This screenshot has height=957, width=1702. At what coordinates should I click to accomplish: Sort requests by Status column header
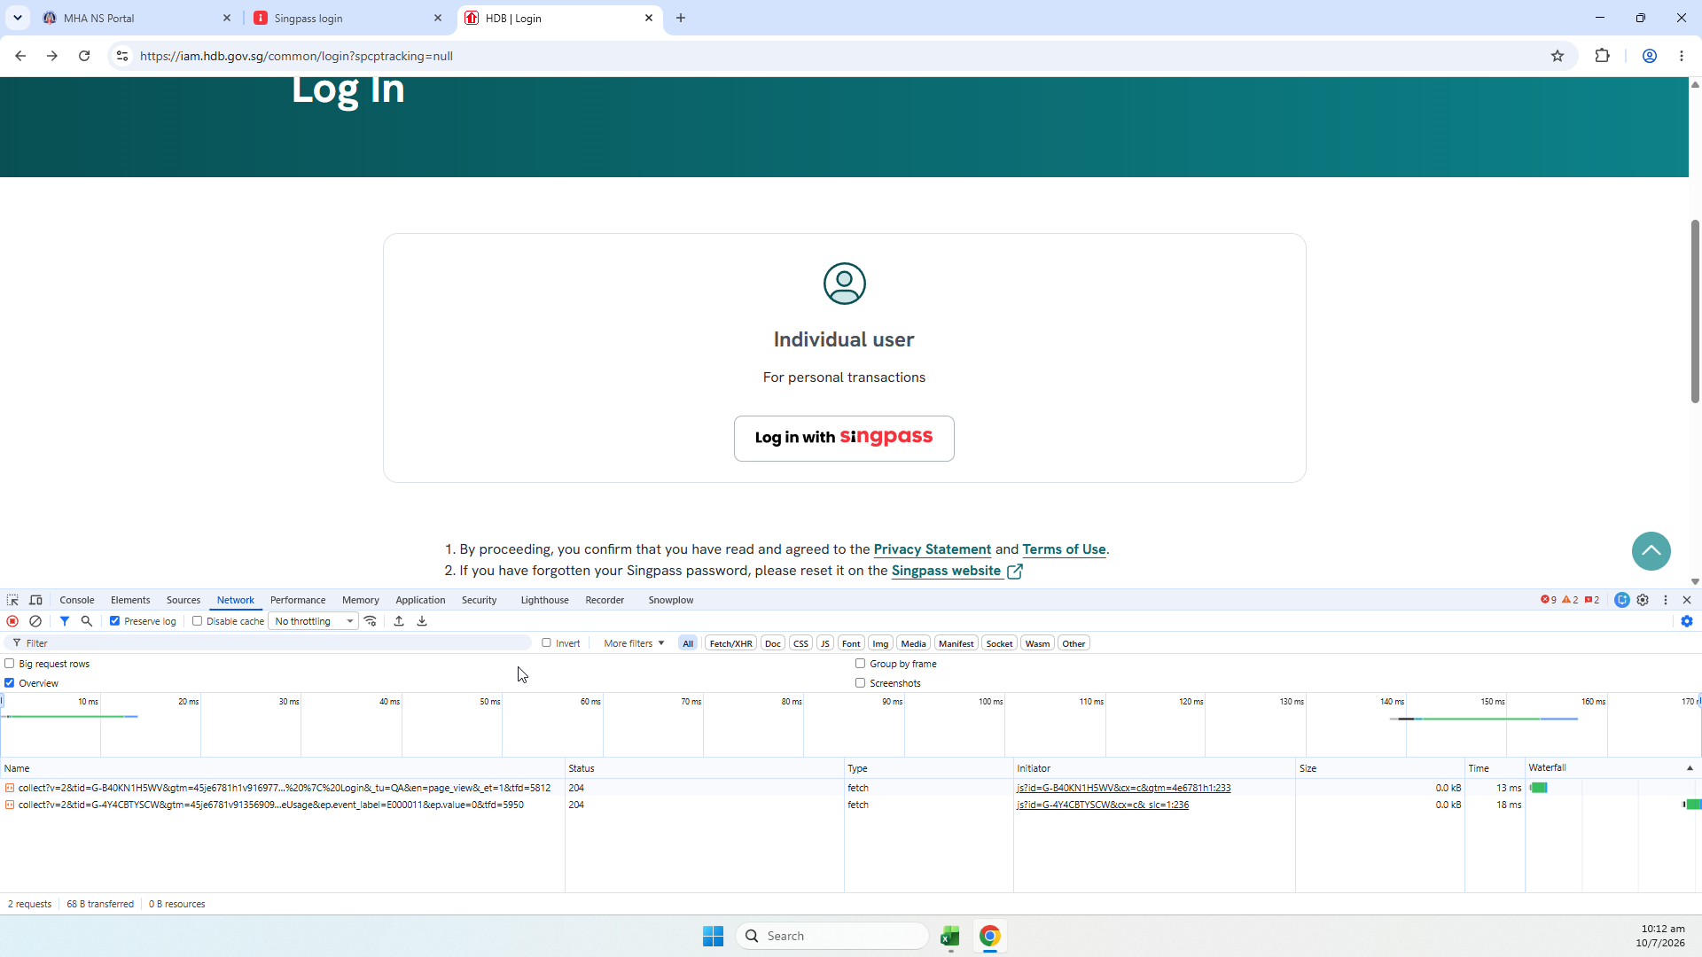click(705, 768)
